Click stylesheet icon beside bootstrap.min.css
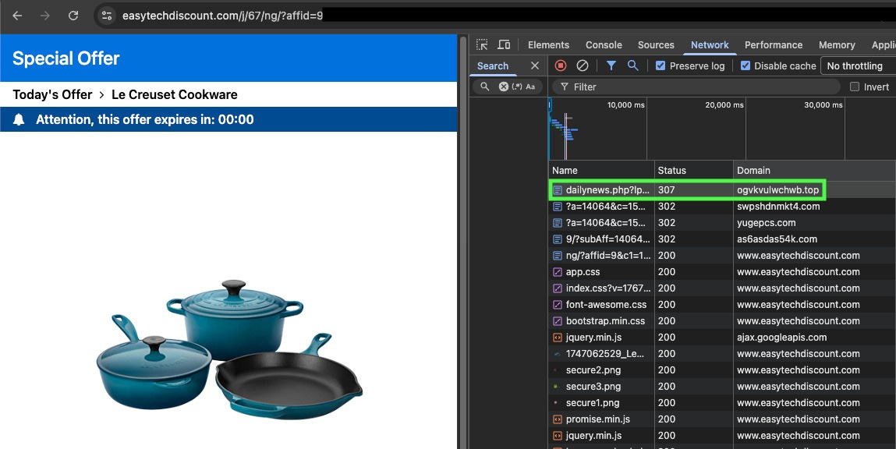This screenshot has width=896, height=449. click(557, 321)
